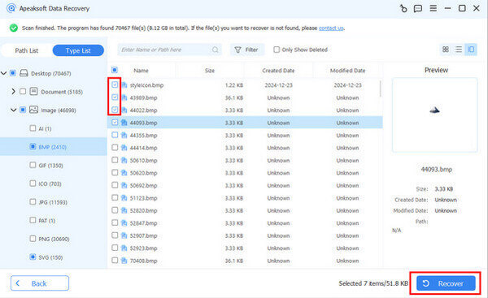The width and height of the screenshot is (488, 298).
Task: Click the file list vertical scrollbar
Action: pos(380,89)
